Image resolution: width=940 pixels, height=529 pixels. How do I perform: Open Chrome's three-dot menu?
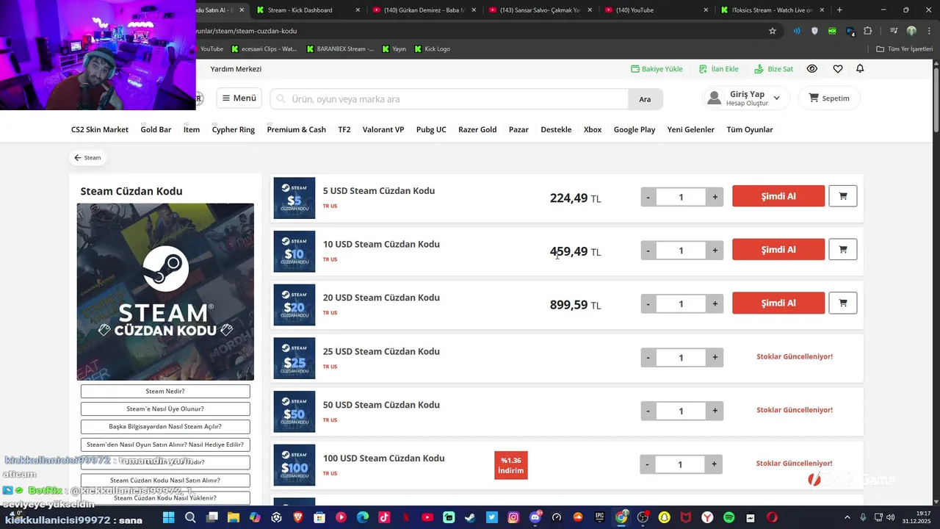929,31
